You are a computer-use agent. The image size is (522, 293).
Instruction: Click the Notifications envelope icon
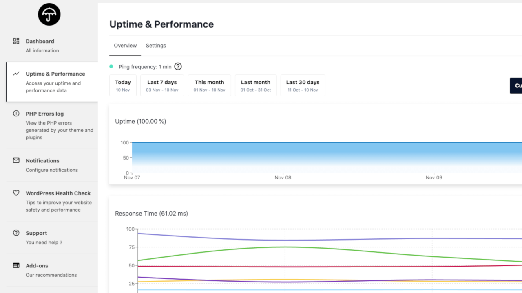coord(16,160)
